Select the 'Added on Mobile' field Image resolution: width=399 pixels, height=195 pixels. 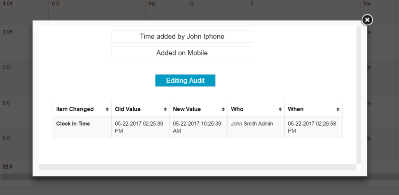coord(182,53)
